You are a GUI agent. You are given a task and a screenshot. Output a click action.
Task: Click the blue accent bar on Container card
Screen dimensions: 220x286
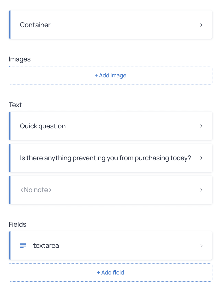[9, 25]
